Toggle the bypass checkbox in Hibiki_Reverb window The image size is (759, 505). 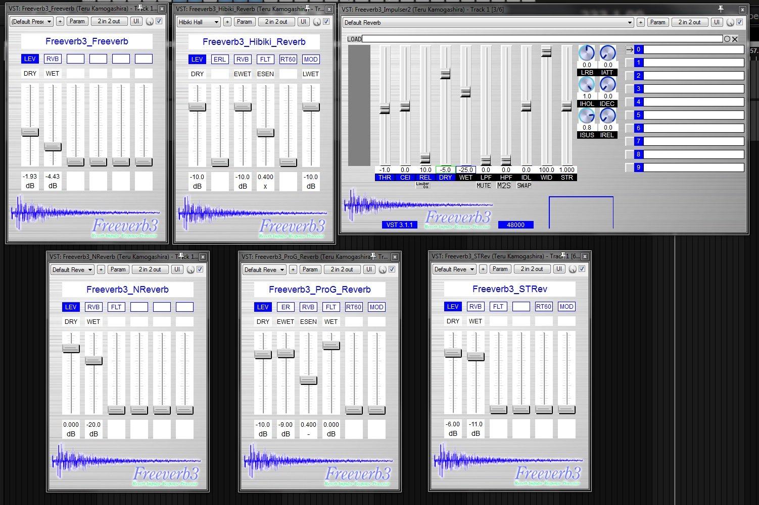pyautogui.click(x=326, y=22)
